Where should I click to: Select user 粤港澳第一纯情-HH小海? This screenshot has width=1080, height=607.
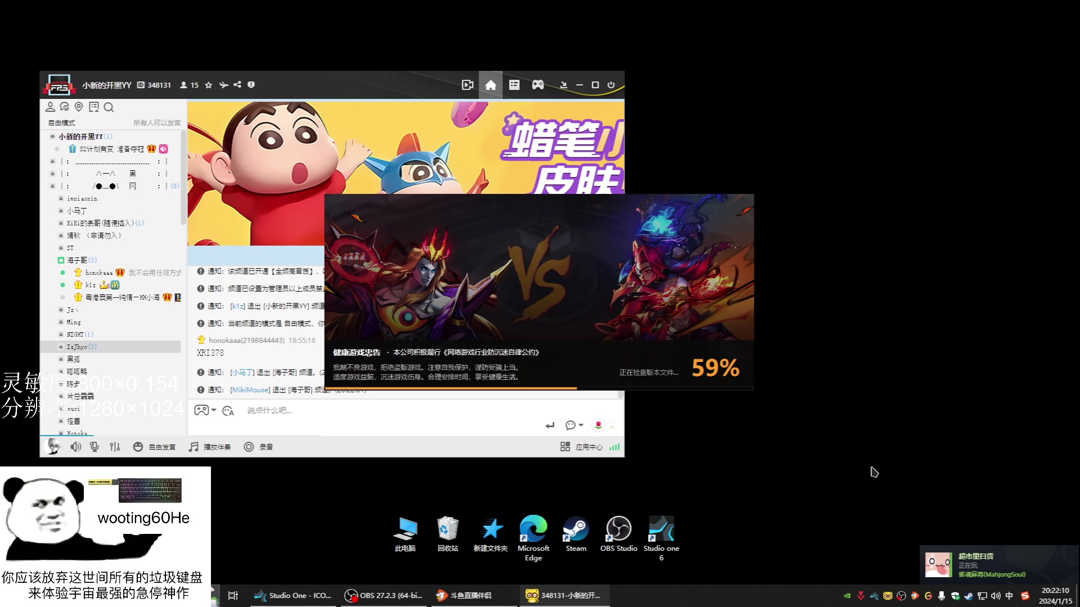(122, 297)
